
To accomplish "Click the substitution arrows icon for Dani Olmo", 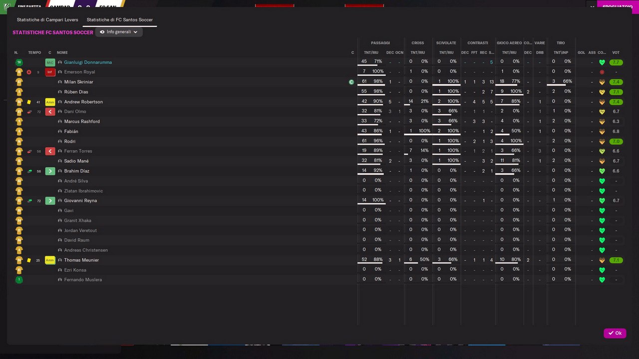I will [x=29, y=112].
